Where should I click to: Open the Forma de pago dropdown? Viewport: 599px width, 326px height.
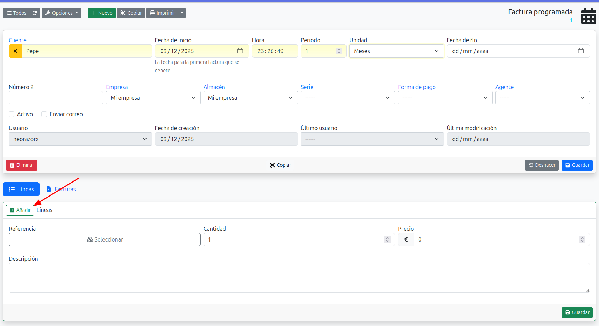445,98
